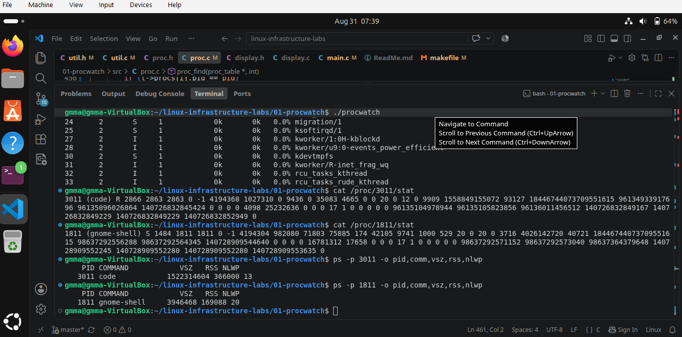Click the Synchronize Changes icon
Viewport: 682px width, 337px height.
click(x=91, y=330)
